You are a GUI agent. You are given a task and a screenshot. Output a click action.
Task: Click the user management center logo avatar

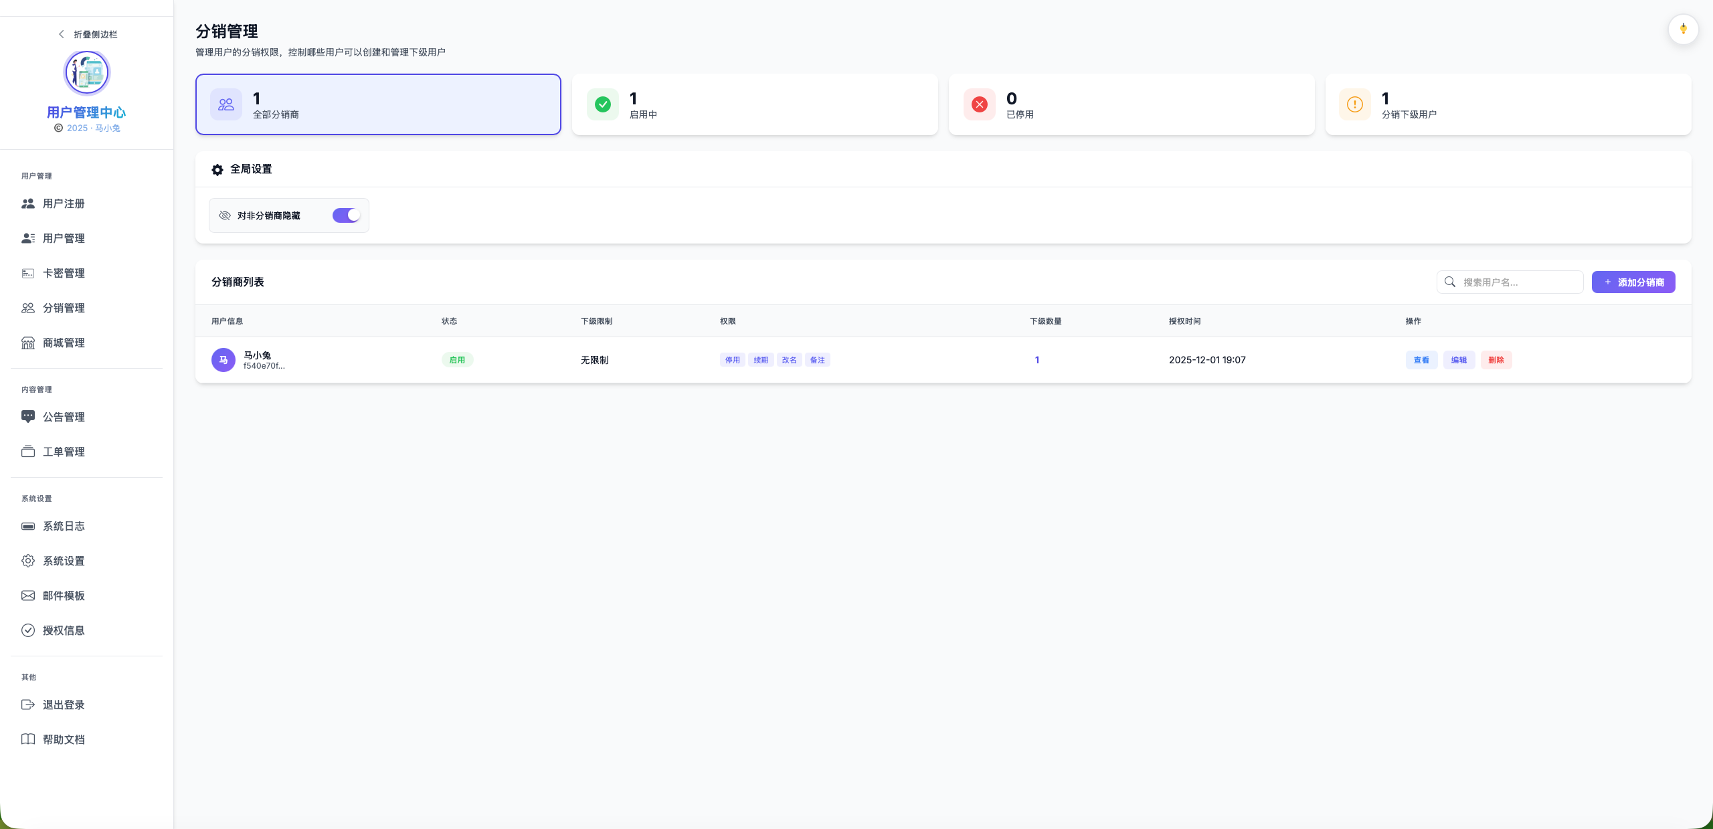86,72
